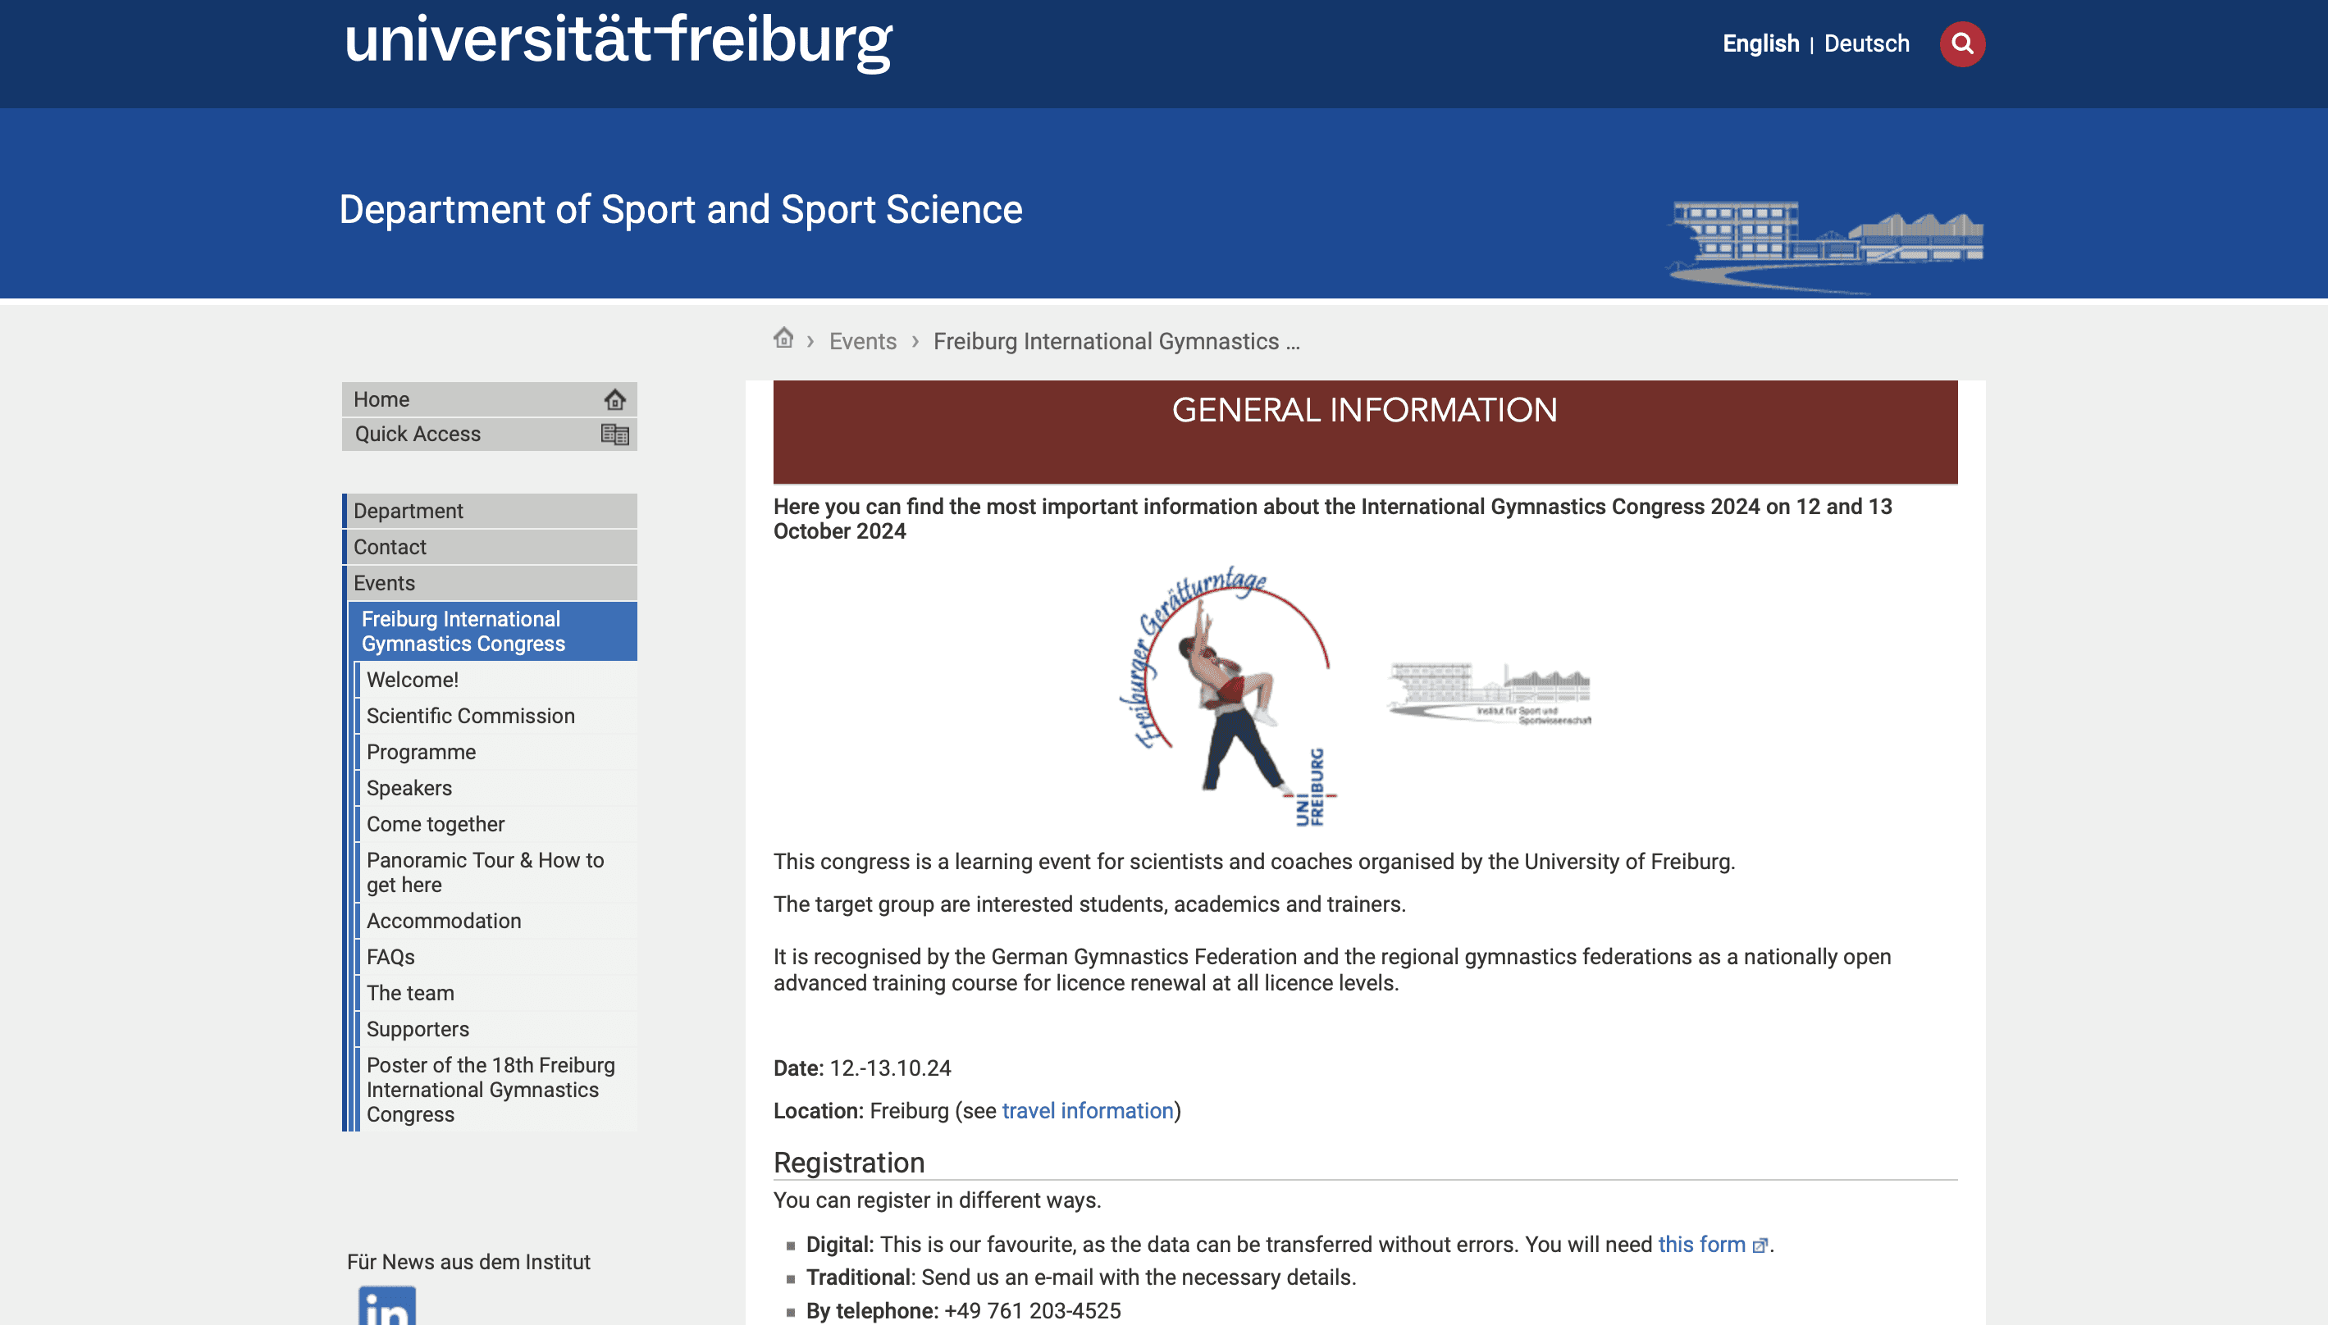Click the universität freiburg logo
The image size is (2328, 1325).
(619, 41)
